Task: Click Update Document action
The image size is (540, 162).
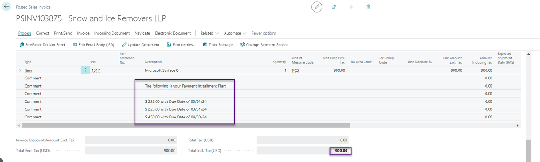Action: (140, 45)
